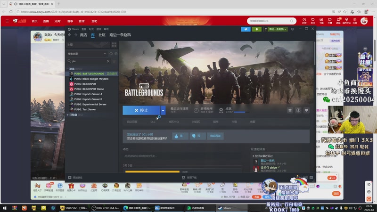This screenshot has width=377, height=212.
Task: Add PUBG to favorites heart icon
Action: tap(306, 110)
